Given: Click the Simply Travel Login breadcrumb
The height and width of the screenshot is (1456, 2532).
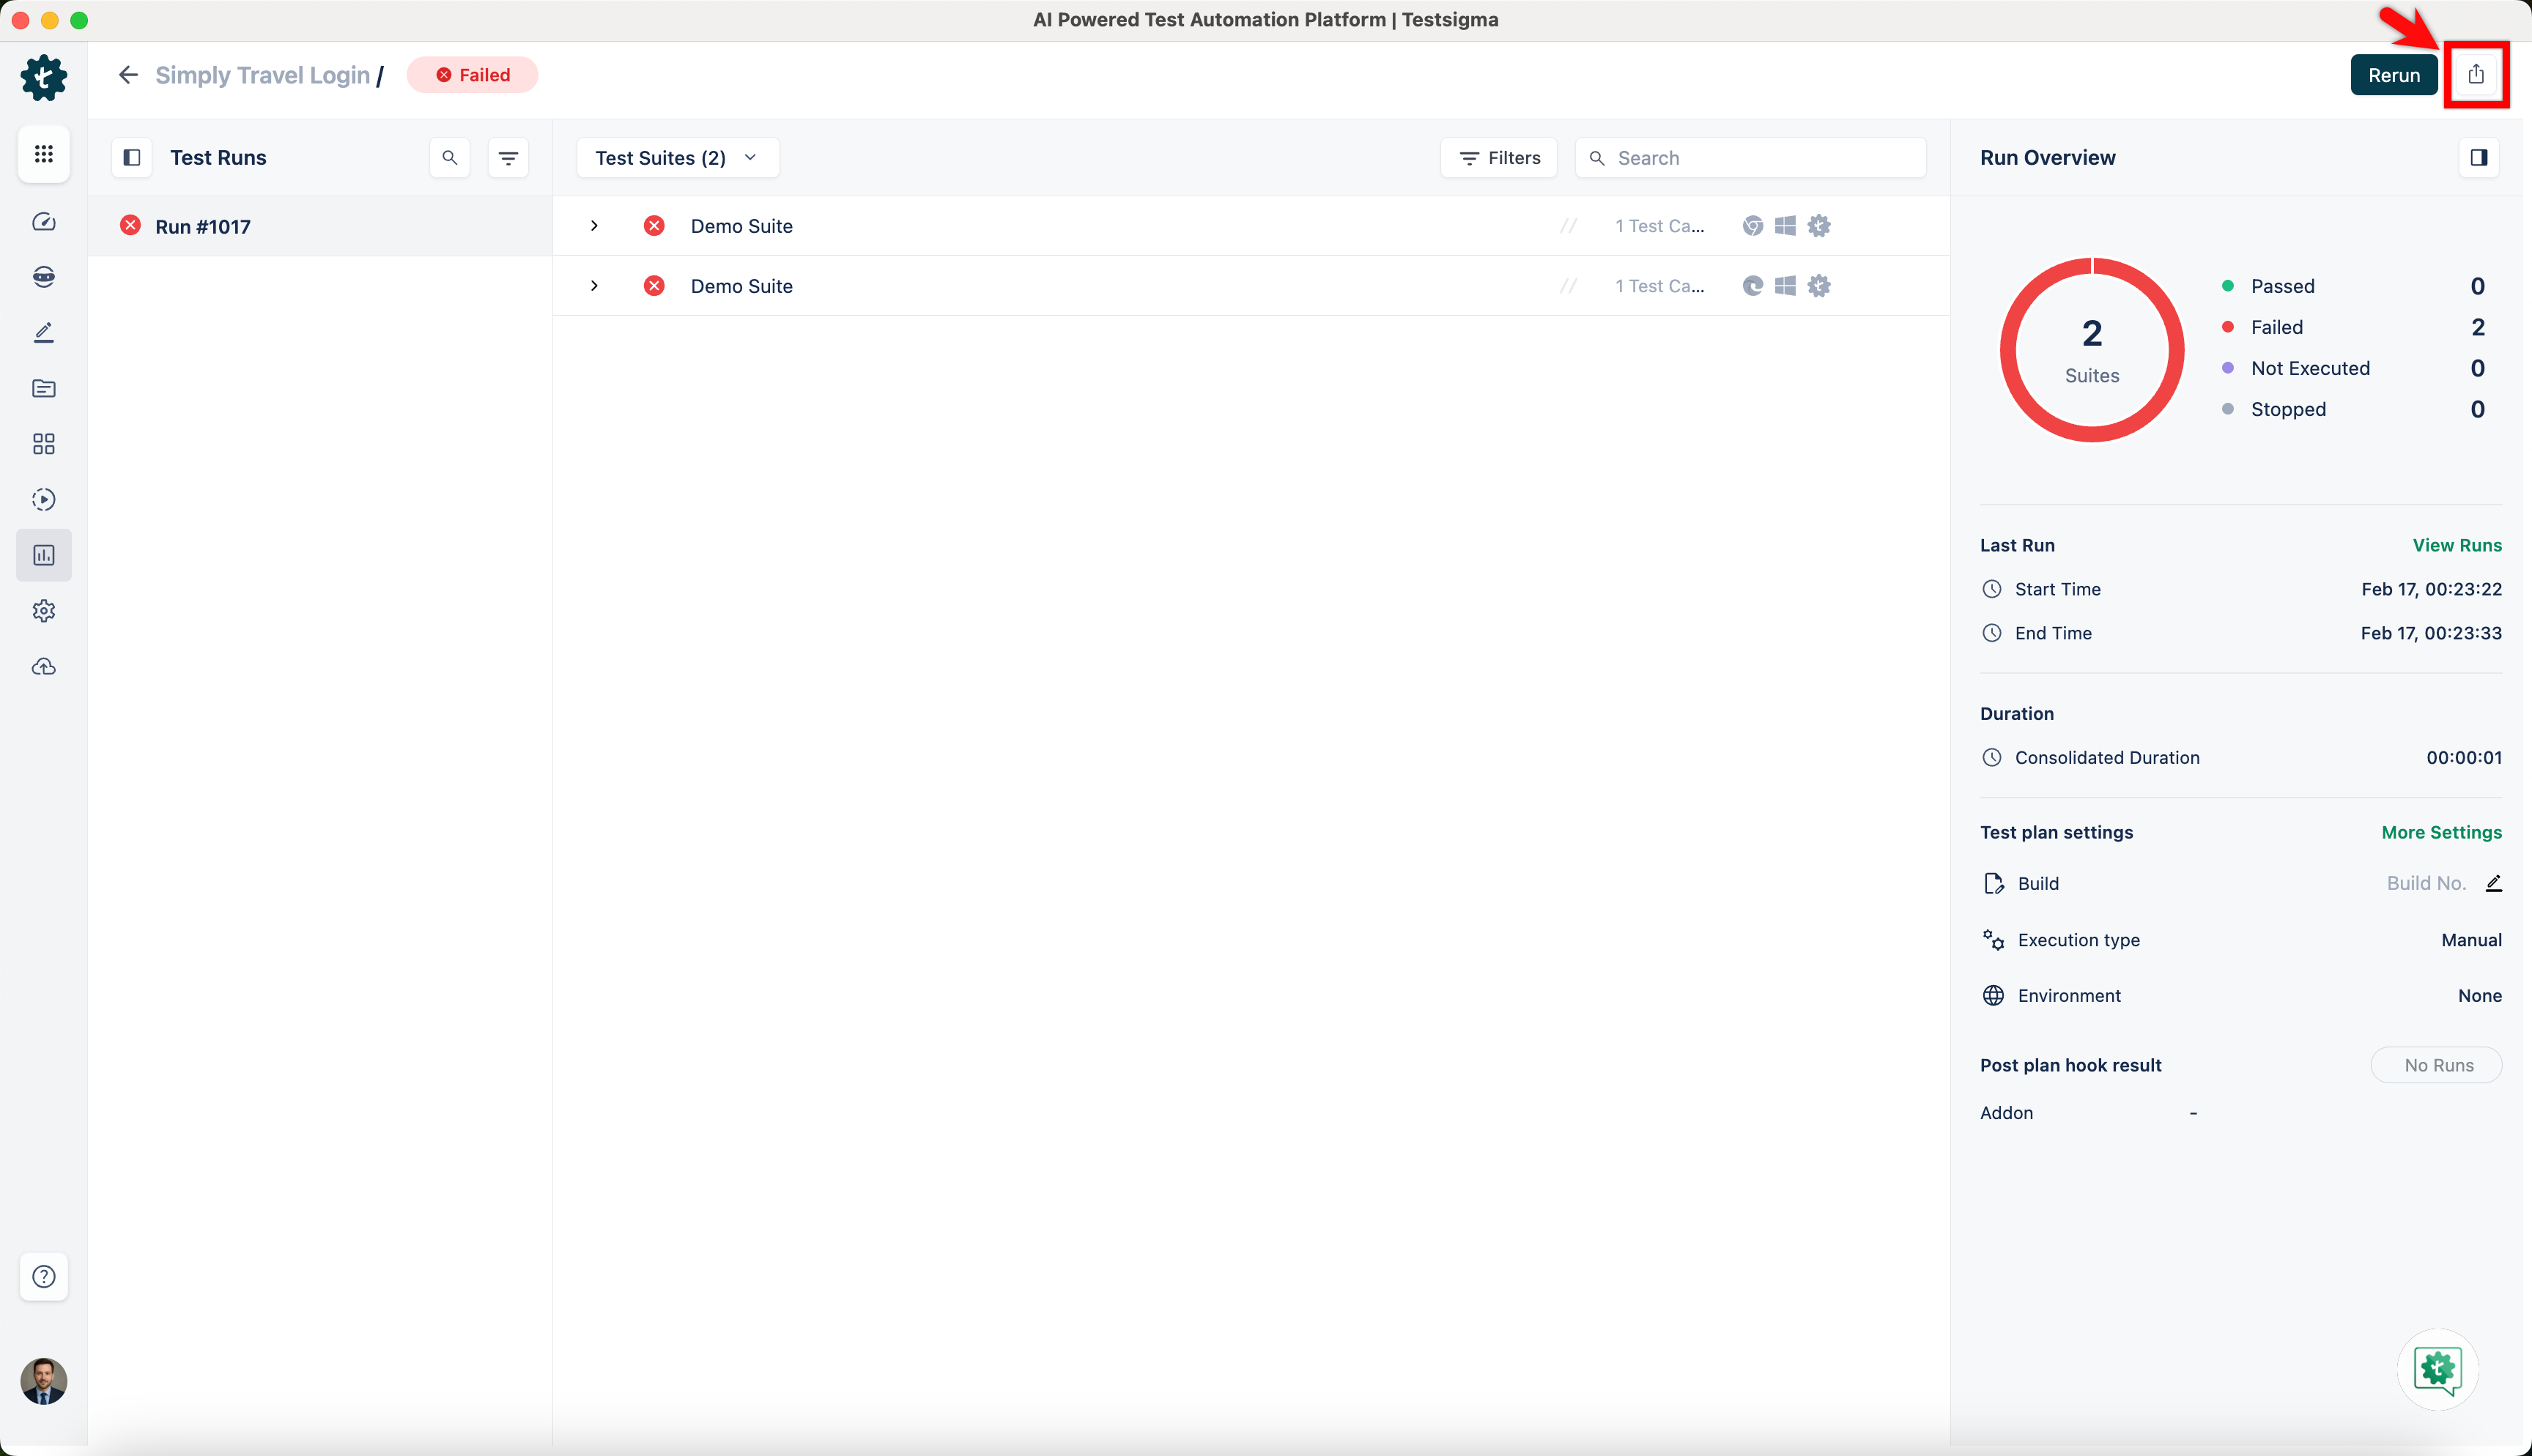Looking at the screenshot, I should coord(262,75).
